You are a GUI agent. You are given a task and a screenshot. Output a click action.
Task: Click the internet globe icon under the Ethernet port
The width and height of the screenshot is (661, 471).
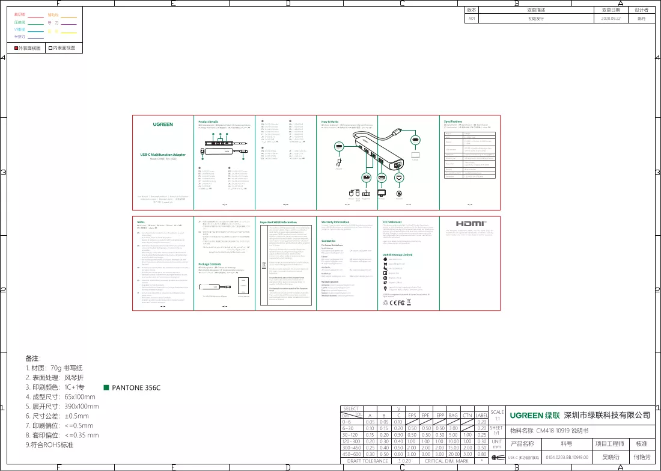coord(399,193)
